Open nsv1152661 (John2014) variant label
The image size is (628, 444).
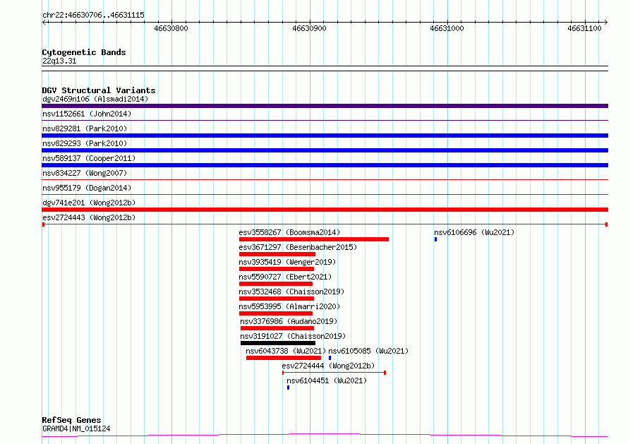pyautogui.click(x=87, y=114)
